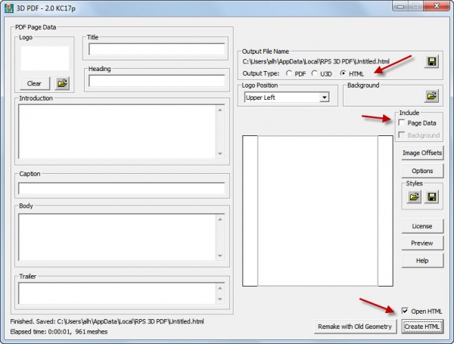
Task: Open Options dialog
Action: pos(422,171)
